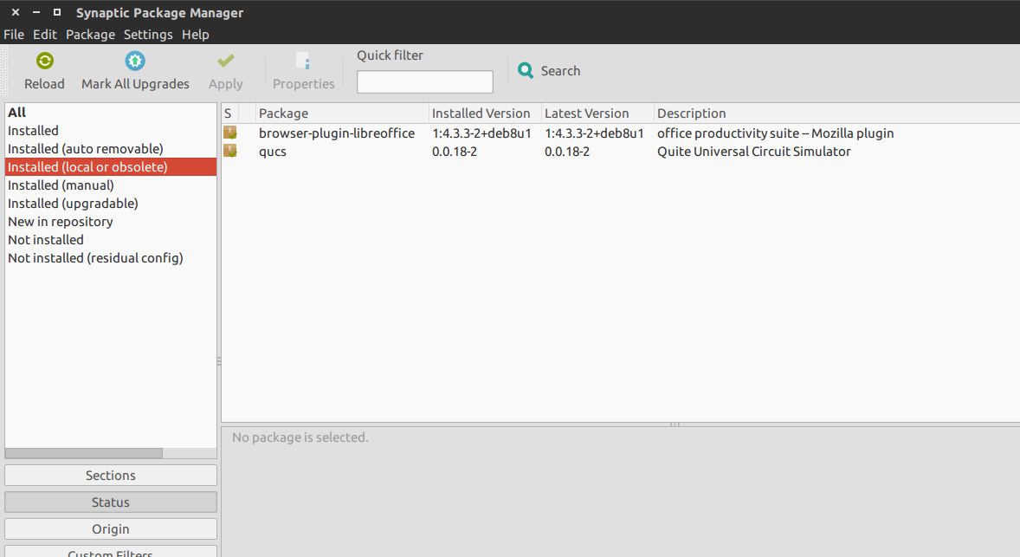Image resolution: width=1020 pixels, height=557 pixels.
Task: Sort by Description column header
Action: click(x=836, y=113)
